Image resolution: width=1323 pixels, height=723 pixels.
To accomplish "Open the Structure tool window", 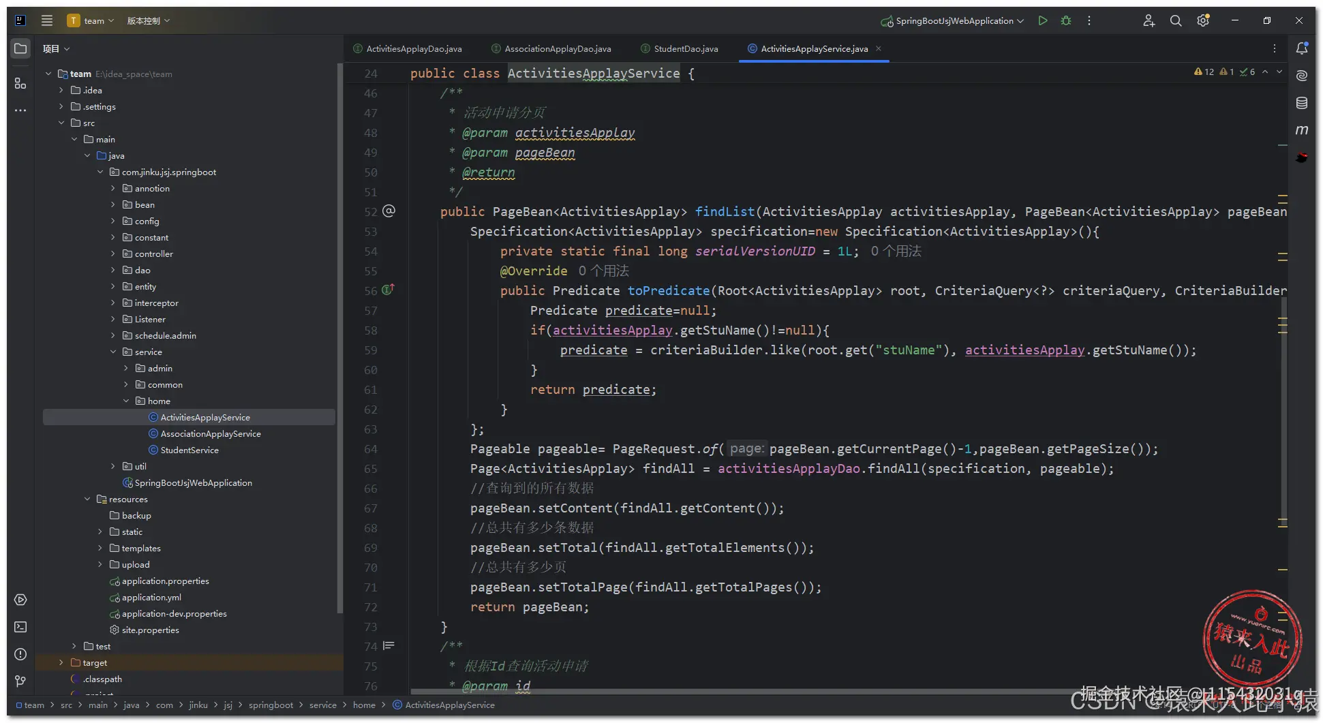I will coord(20,83).
